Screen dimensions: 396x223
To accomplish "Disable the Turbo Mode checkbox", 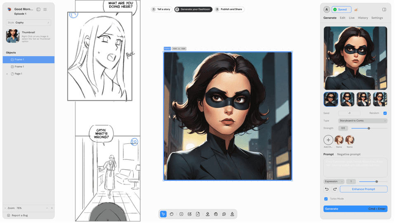I will point(326,199).
